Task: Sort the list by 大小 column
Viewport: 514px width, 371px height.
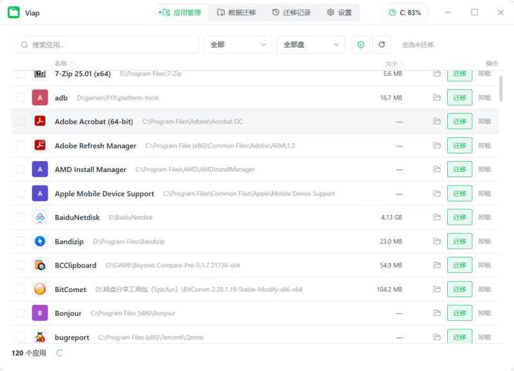Action: pyautogui.click(x=394, y=64)
